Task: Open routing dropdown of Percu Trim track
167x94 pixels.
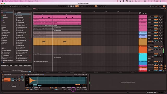Action: (151, 16)
